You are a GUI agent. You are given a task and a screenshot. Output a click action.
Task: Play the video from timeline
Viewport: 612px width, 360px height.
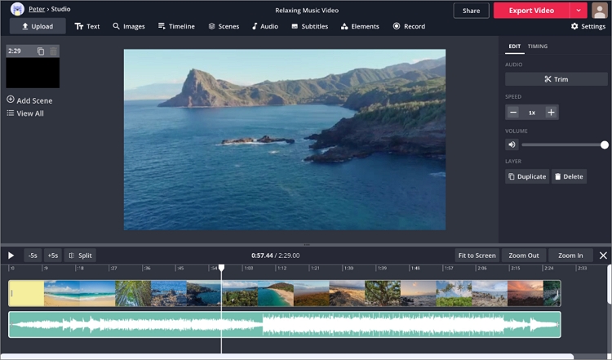click(x=11, y=256)
